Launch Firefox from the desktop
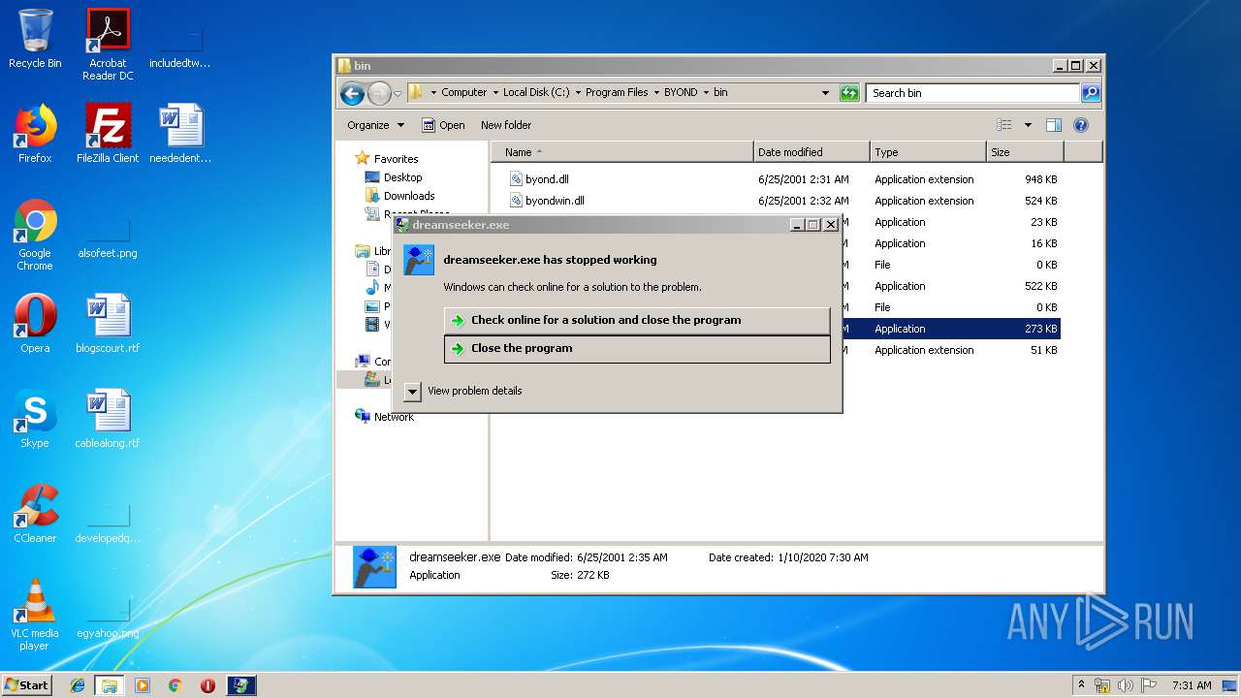The height and width of the screenshot is (698, 1241). pos(35,134)
